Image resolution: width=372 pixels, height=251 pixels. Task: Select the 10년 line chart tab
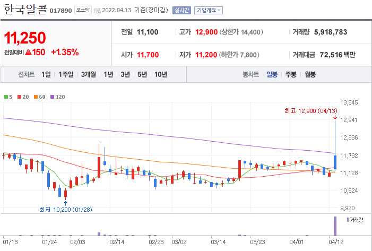pos(161,74)
